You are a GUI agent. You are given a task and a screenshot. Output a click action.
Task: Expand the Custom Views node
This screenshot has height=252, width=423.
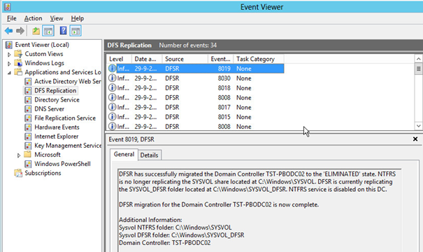(9, 55)
